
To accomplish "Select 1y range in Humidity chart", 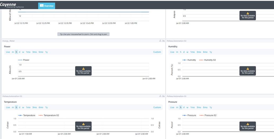I will point(211,52).
